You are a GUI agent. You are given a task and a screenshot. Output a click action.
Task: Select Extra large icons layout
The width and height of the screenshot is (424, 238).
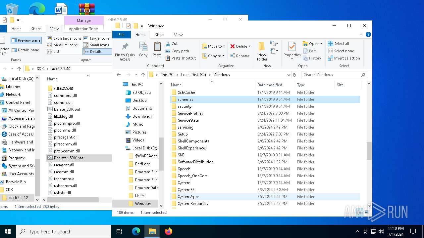click(65, 38)
